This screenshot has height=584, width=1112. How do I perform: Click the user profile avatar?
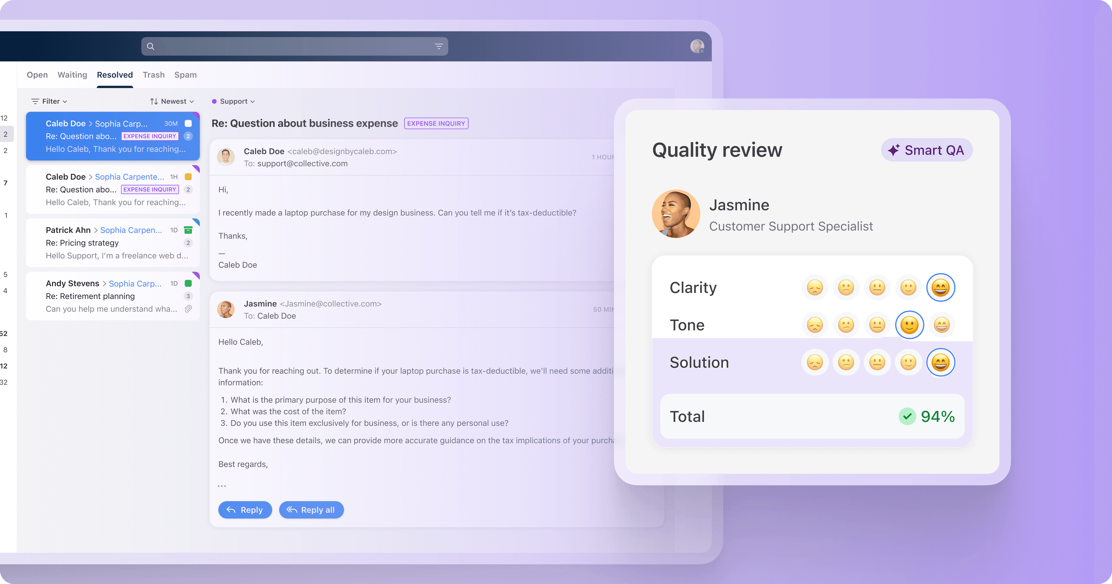coord(697,46)
